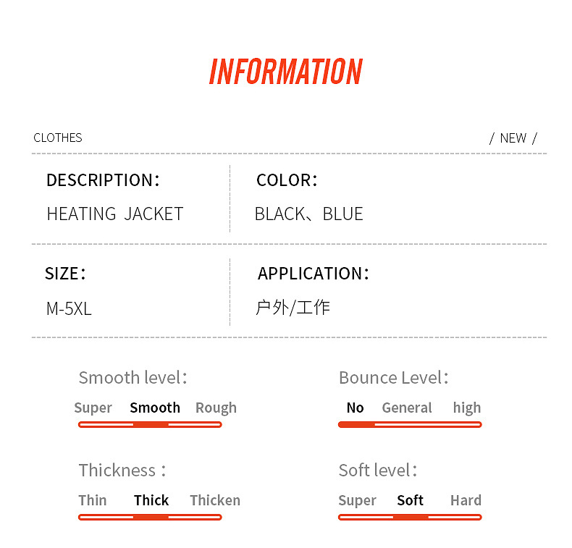Click the HEATING JACKET description text

(x=114, y=214)
